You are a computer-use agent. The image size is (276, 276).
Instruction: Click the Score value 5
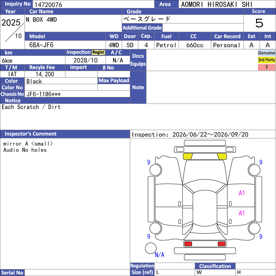[259, 23]
